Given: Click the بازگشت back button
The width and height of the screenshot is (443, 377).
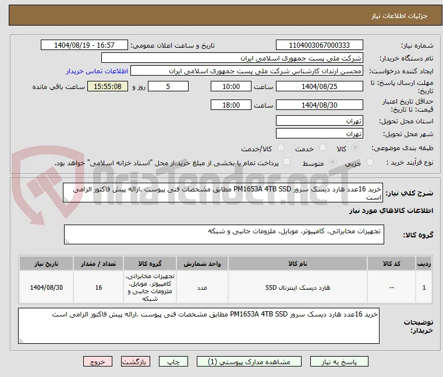Looking at the screenshot, I should tap(136, 362).
